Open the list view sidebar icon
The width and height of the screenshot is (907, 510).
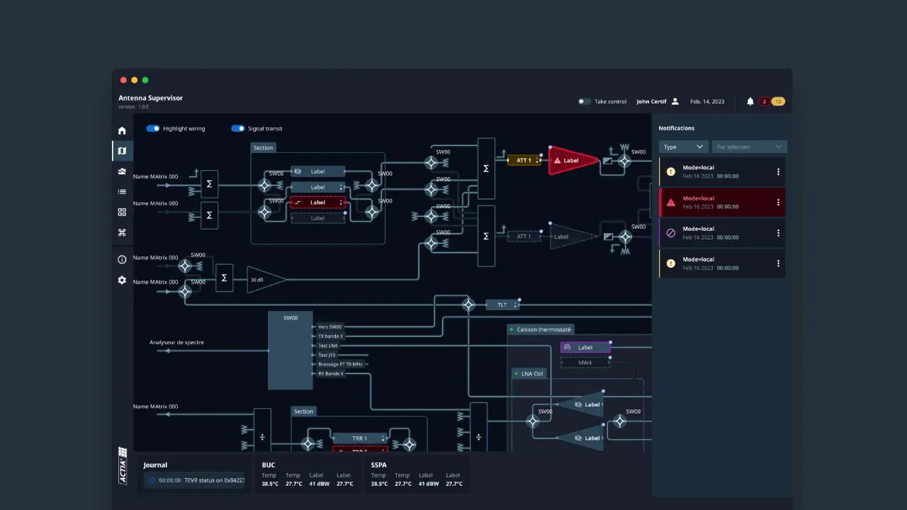[122, 192]
